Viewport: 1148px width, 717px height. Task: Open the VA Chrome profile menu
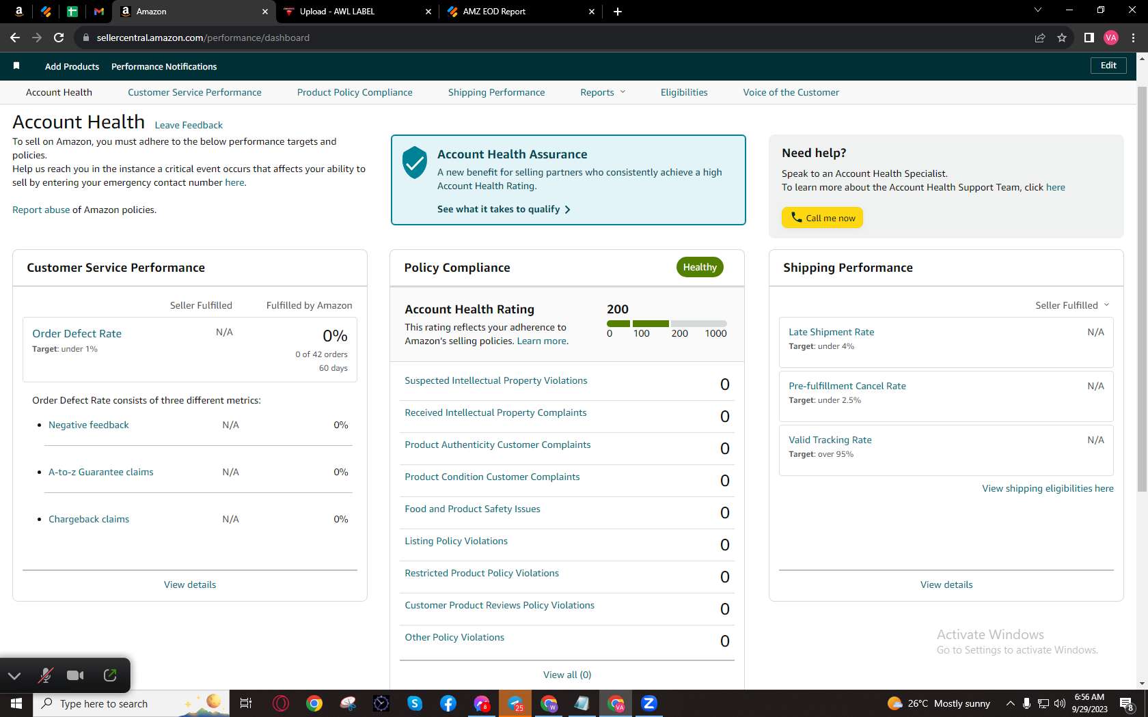1111,38
